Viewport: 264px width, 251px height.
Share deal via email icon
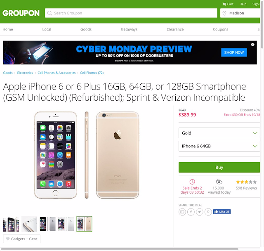coord(182,212)
